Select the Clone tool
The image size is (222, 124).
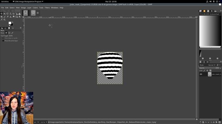pyautogui.click(x=10, y=17)
